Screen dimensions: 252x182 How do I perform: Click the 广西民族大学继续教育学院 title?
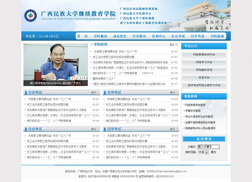tap(78, 14)
